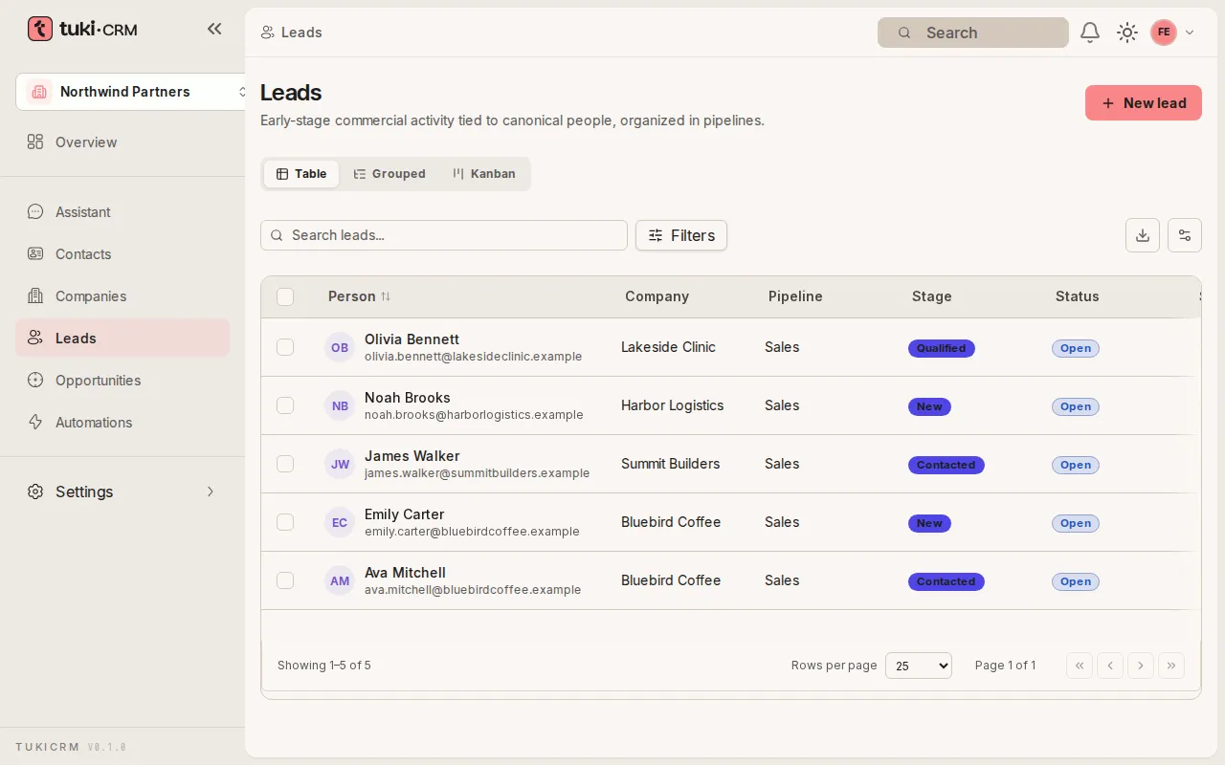Click the Search leads field

[x=444, y=235]
